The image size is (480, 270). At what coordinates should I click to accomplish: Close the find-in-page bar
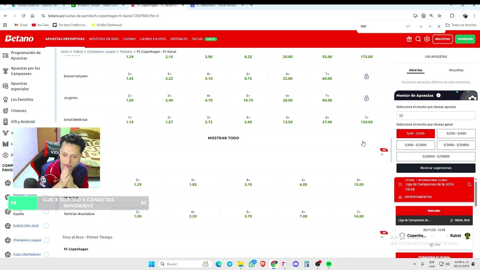click(x=439, y=27)
